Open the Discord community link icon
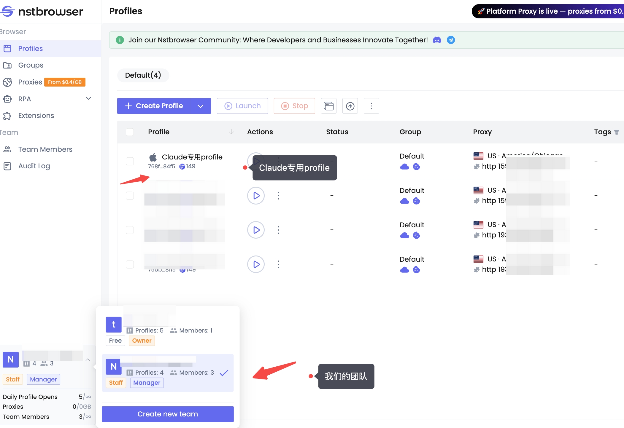This screenshot has width=624, height=428. coord(437,40)
